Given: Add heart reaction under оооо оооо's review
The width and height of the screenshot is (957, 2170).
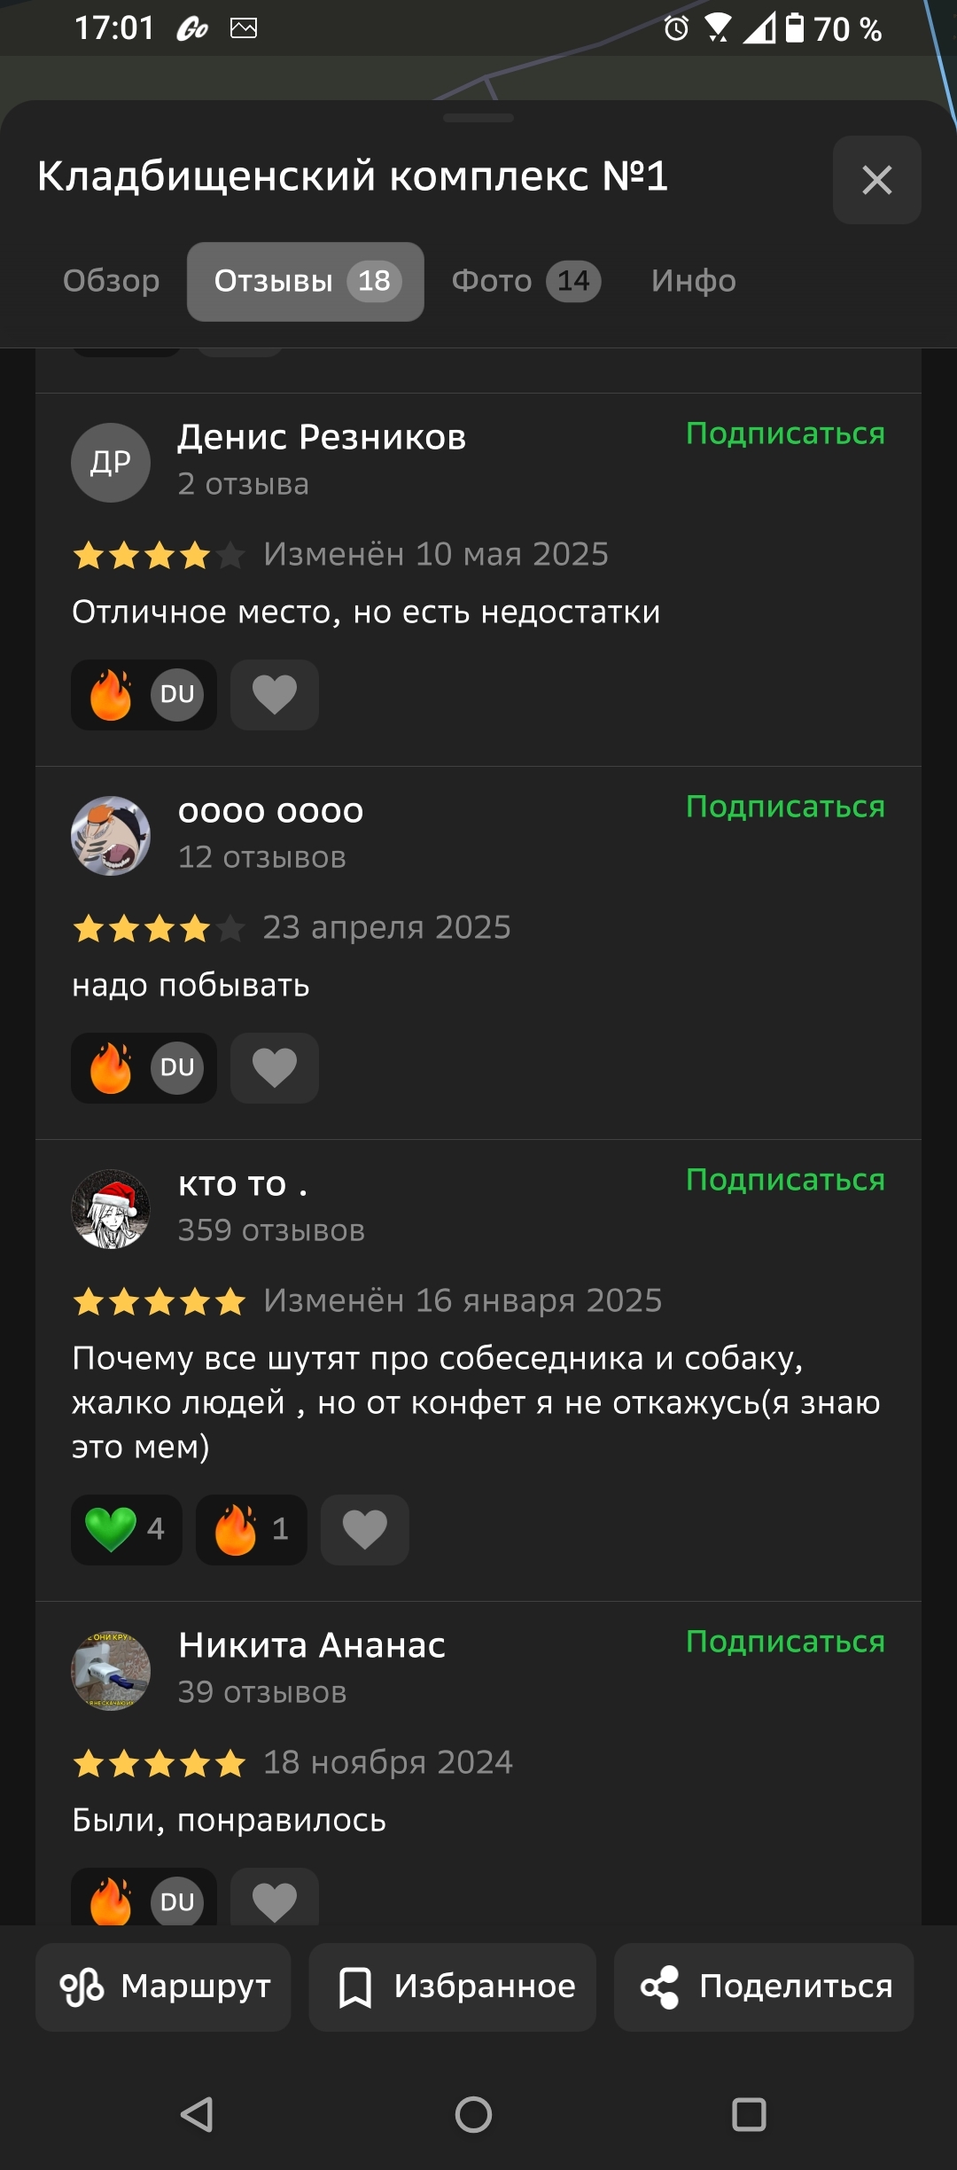Looking at the screenshot, I should pyautogui.click(x=275, y=1068).
